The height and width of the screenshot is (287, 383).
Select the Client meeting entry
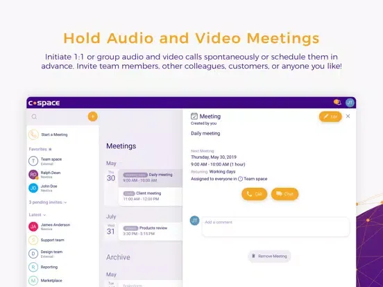point(151,196)
